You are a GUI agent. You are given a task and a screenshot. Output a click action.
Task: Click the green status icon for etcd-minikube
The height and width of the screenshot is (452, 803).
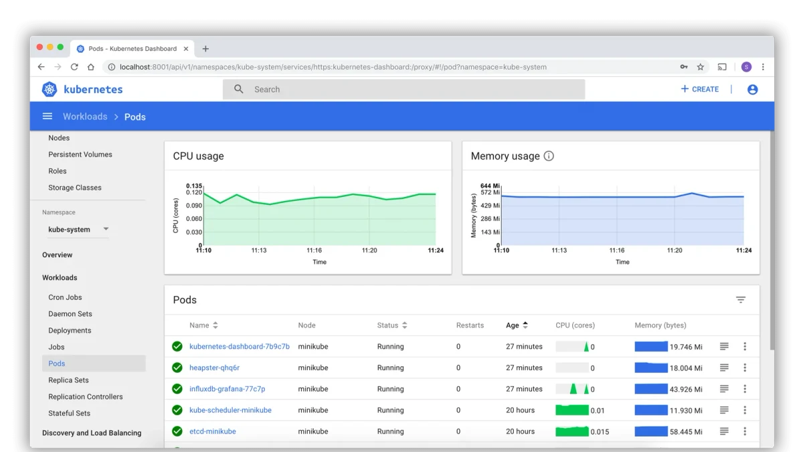(x=177, y=431)
